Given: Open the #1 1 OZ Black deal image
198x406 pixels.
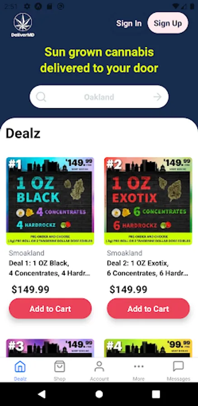Looking at the screenshot, I should pos(50,201).
